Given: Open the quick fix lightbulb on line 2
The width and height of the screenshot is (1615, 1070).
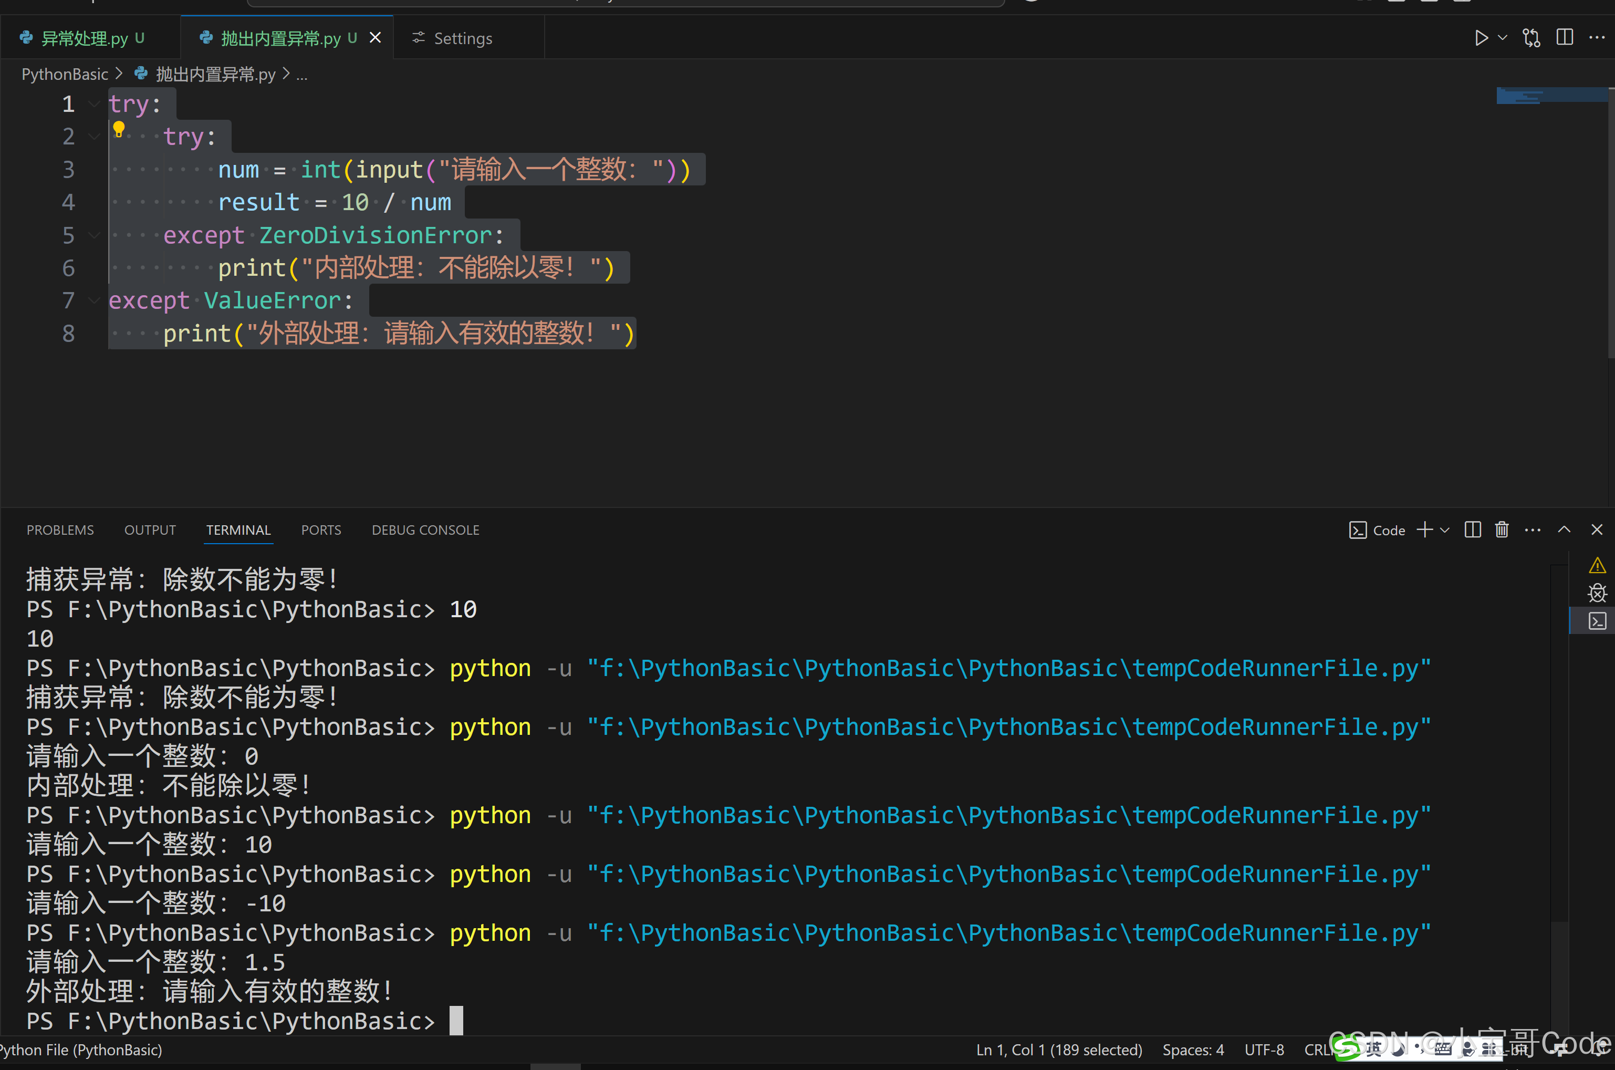Looking at the screenshot, I should [119, 130].
